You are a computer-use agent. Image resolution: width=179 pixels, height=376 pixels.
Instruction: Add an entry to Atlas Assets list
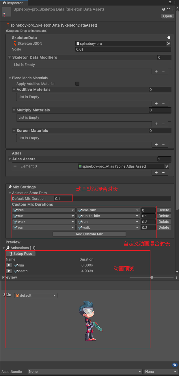click(x=156, y=173)
